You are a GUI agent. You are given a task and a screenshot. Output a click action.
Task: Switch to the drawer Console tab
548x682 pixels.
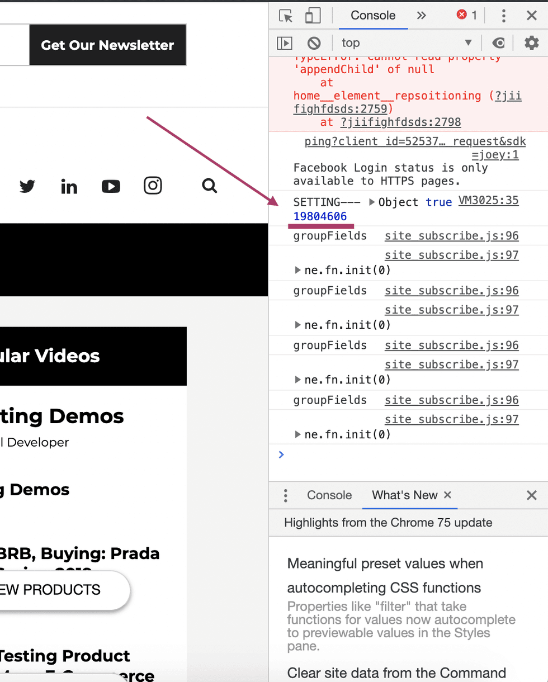tap(329, 495)
